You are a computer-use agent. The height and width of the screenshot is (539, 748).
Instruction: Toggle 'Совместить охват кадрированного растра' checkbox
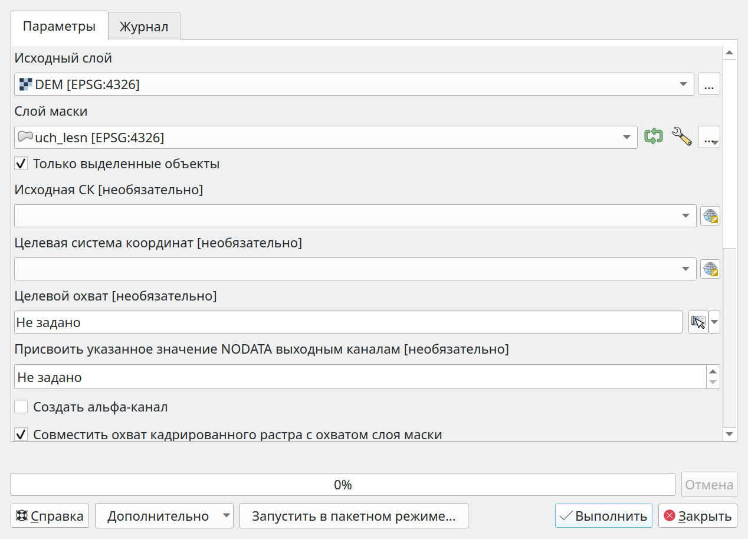21,435
